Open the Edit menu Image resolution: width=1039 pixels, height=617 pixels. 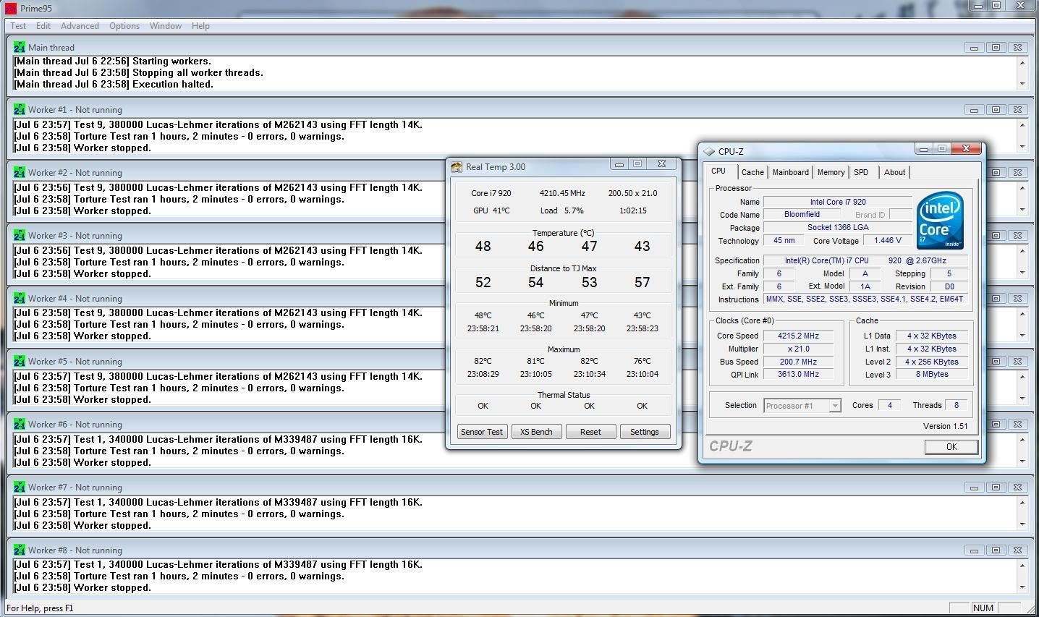(43, 26)
